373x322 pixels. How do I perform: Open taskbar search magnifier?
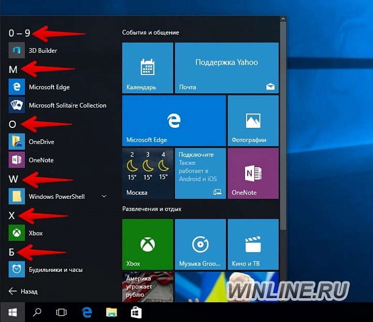coord(37,312)
